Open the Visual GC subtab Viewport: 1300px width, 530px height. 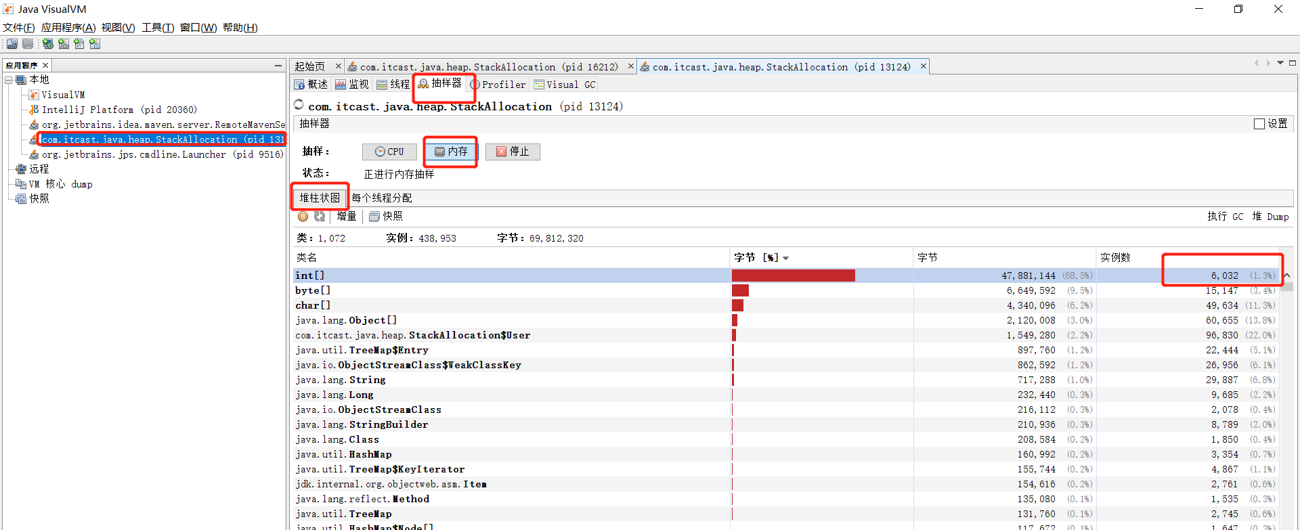pyautogui.click(x=565, y=85)
